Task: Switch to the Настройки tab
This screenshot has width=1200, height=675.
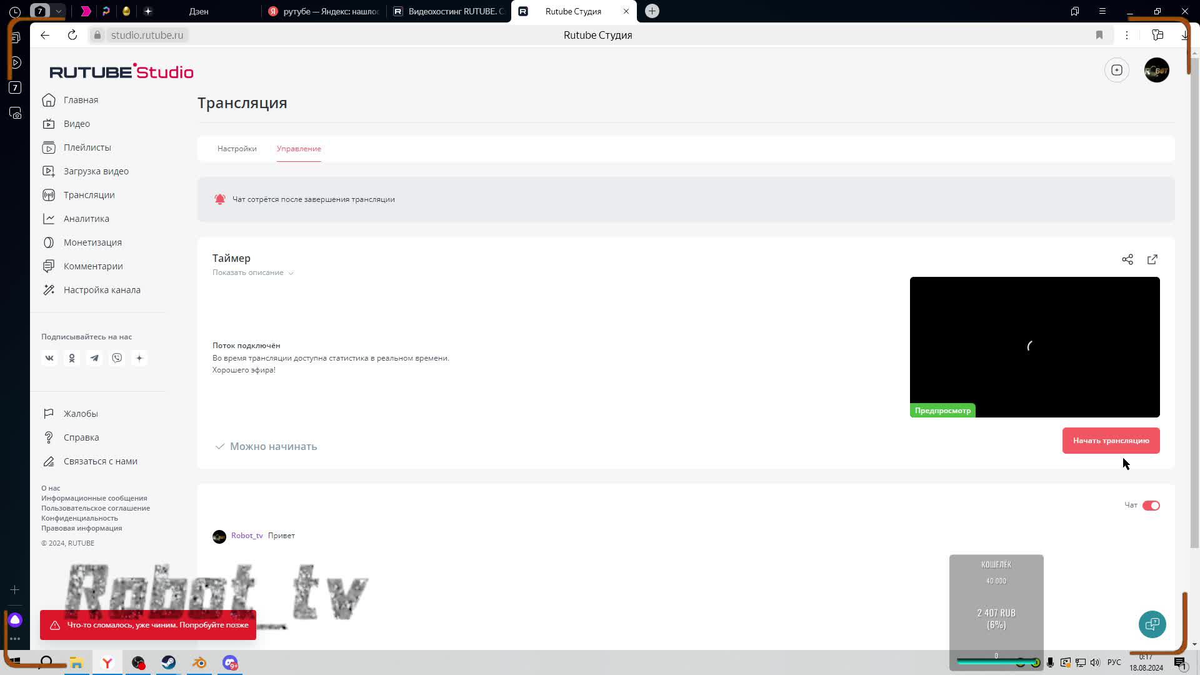Action: (237, 149)
